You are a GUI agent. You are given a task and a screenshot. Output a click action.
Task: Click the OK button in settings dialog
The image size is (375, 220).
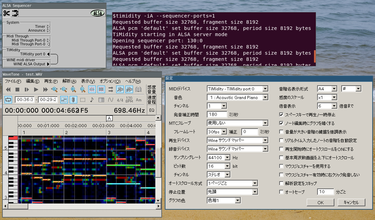(x=320, y=202)
